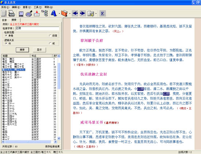Go back with the blue left arrow
This screenshot has width=201, height=154.
[x=75, y=13]
